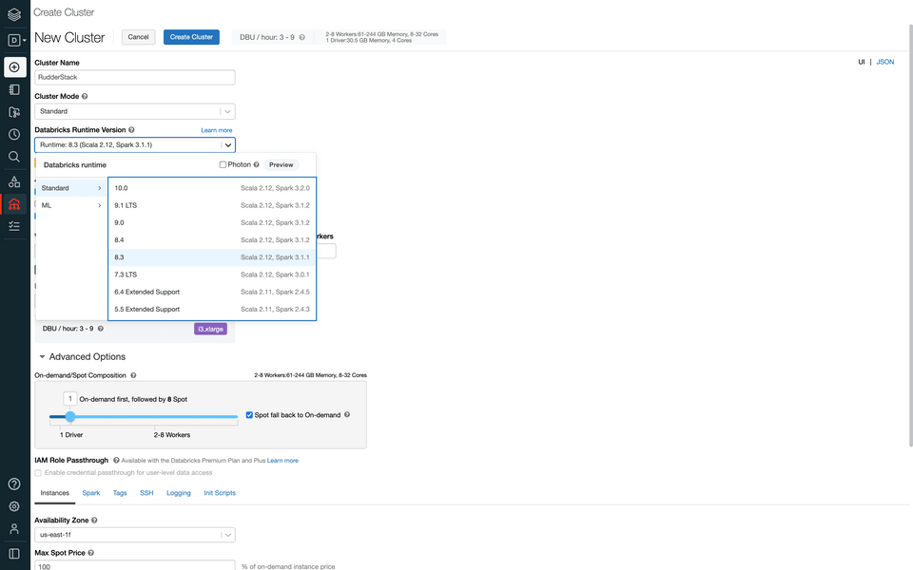Collapse the Advanced Options section
Image resolution: width=913 pixels, height=570 pixels.
click(43, 357)
